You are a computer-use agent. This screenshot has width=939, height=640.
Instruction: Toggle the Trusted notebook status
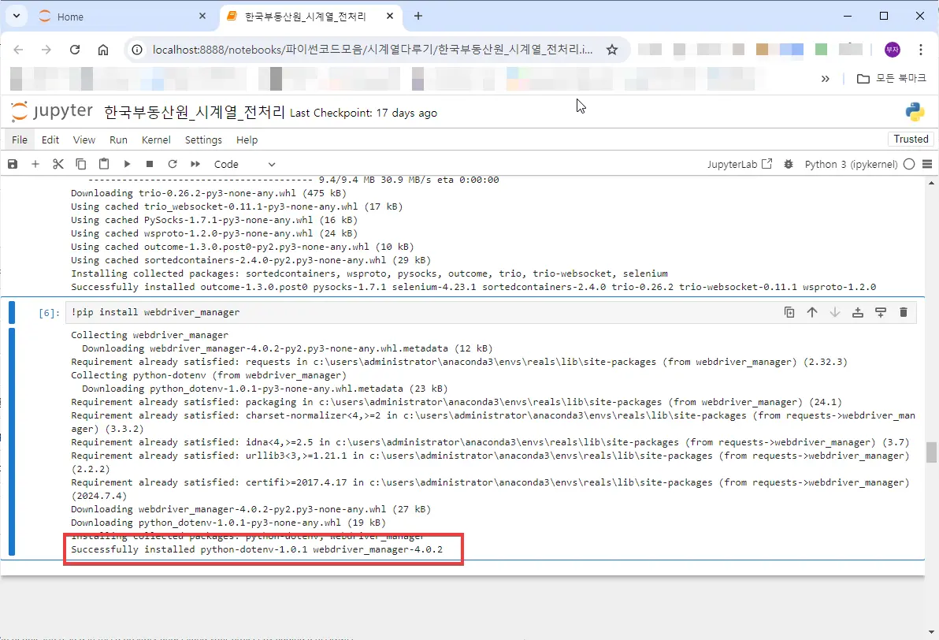click(x=911, y=140)
